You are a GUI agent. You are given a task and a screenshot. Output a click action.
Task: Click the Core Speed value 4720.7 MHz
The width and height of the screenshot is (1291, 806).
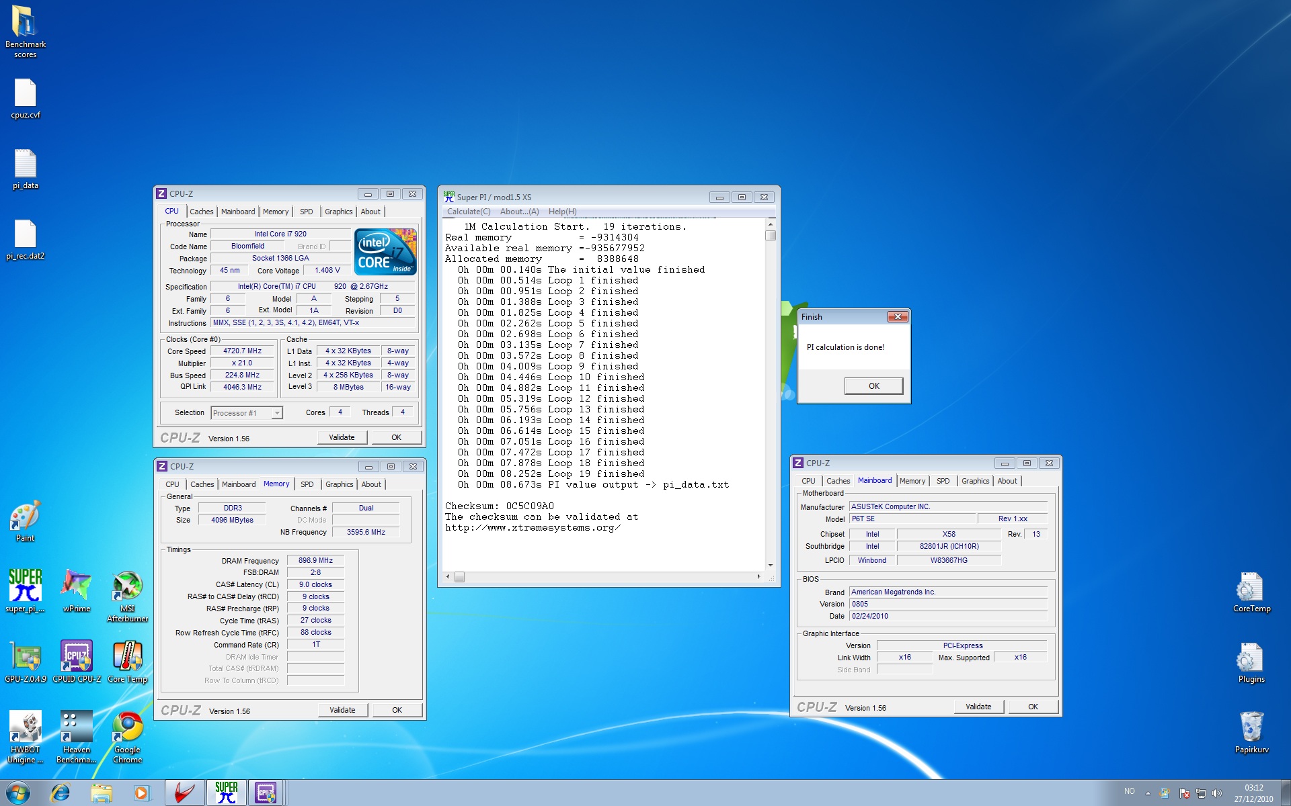point(242,351)
